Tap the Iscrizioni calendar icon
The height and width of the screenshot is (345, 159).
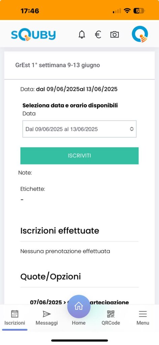click(15, 314)
